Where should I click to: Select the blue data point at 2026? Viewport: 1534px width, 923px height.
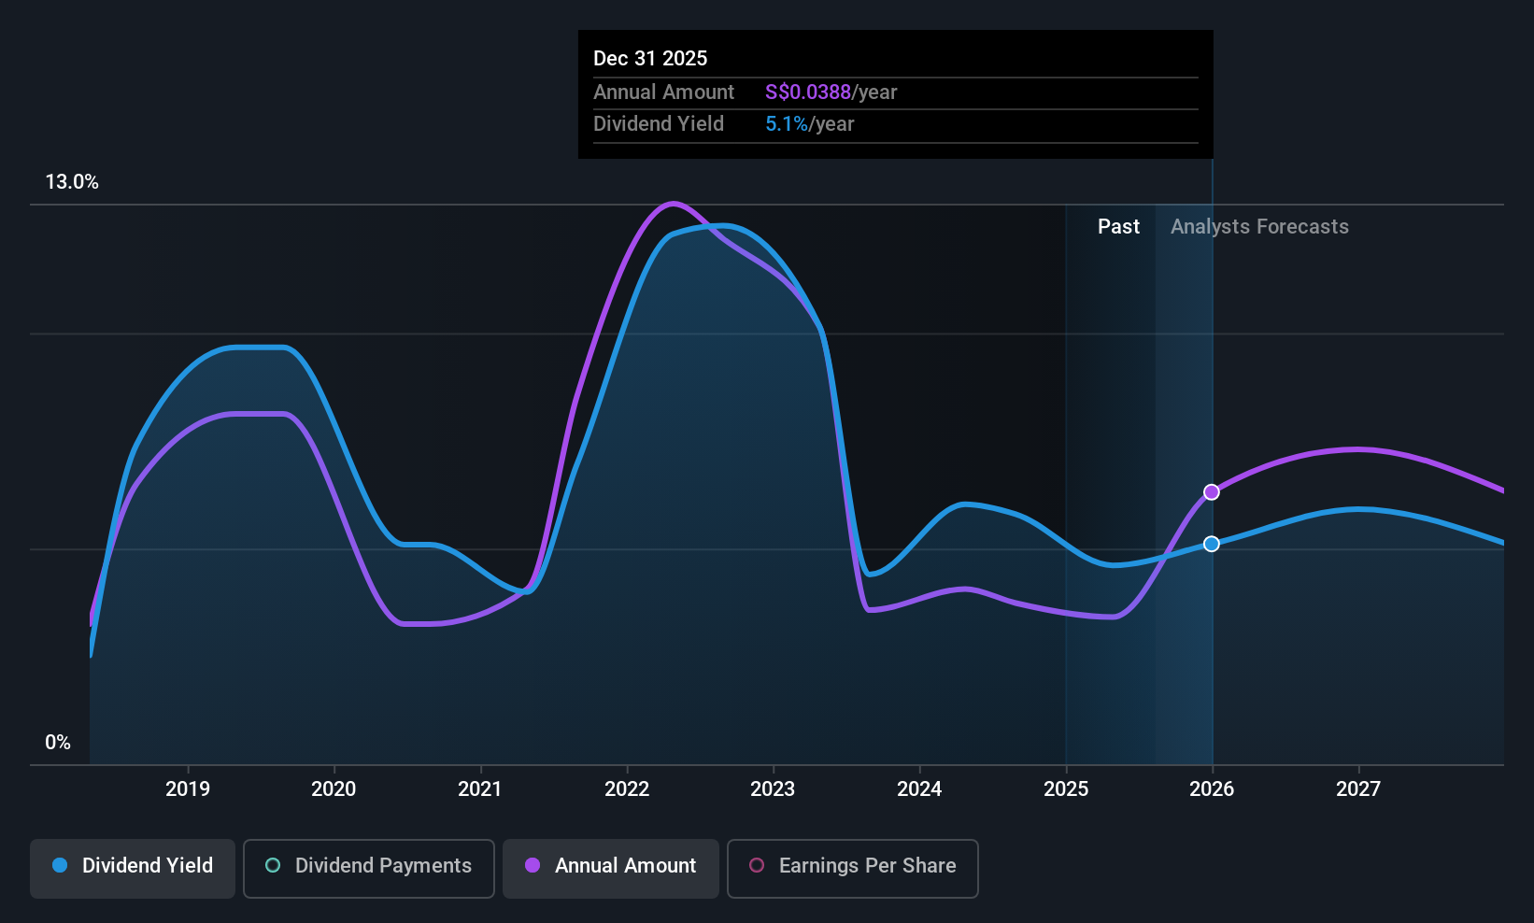click(1212, 544)
